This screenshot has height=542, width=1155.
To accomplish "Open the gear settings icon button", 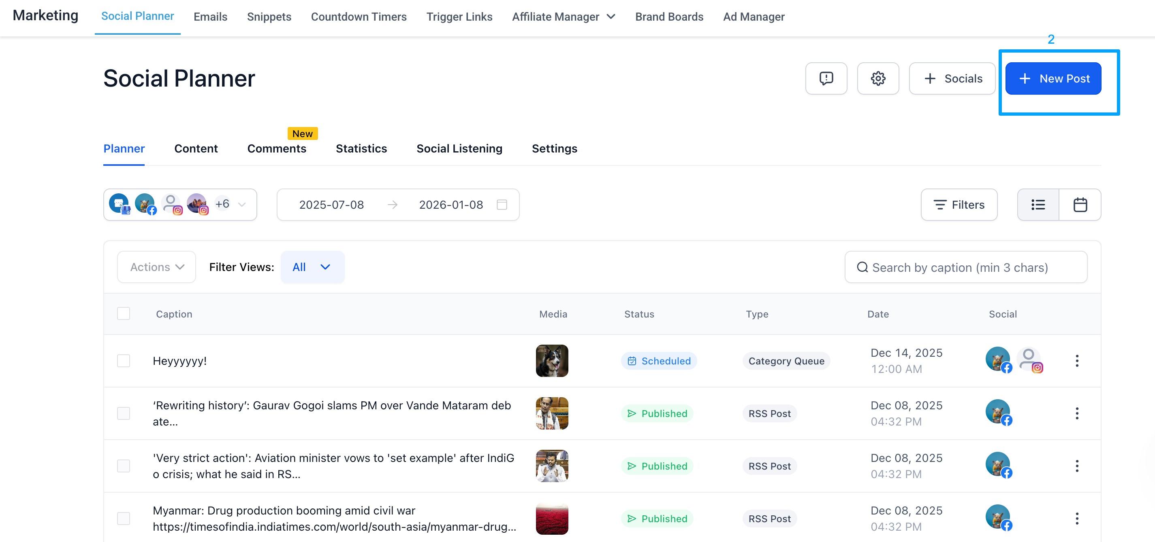I will [878, 78].
